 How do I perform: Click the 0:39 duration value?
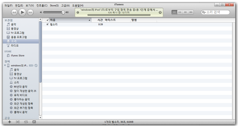101,24
